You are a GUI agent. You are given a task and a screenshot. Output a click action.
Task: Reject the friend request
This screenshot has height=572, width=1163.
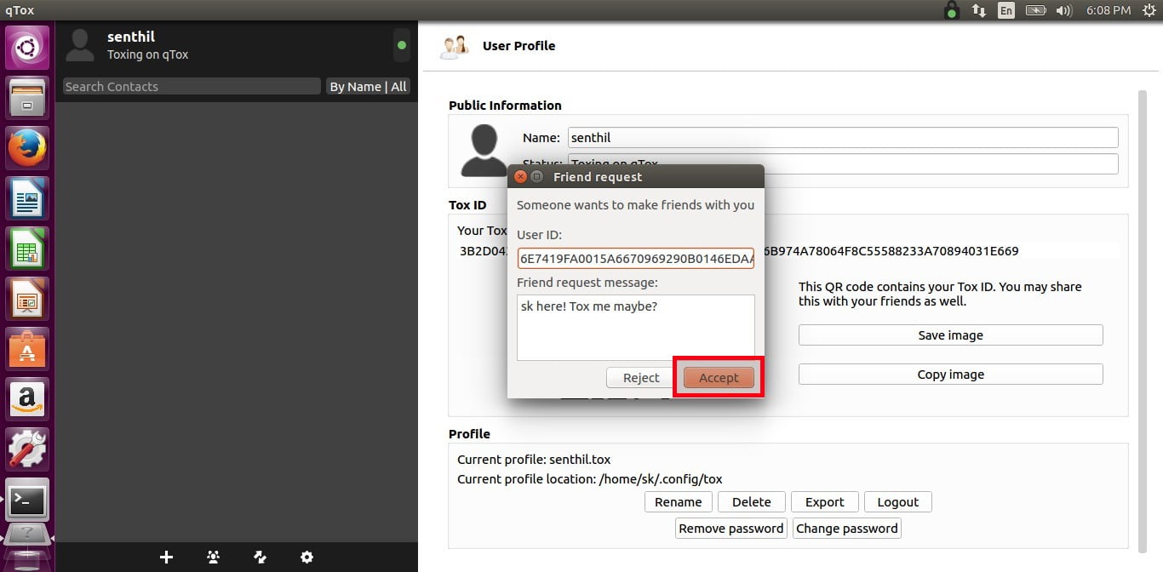click(x=641, y=378)
